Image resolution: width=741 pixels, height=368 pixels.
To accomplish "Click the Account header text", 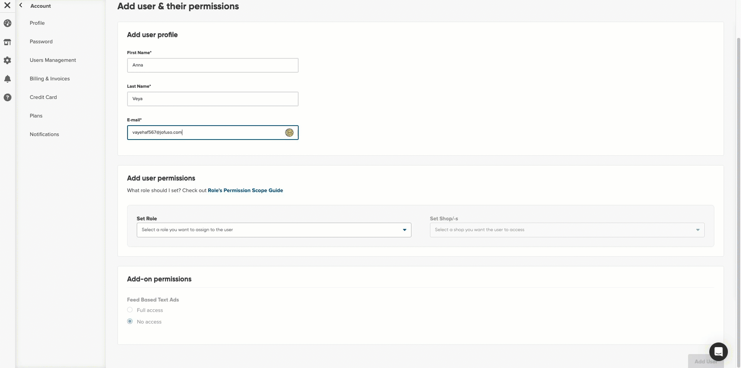I will (x=41, y=6).
